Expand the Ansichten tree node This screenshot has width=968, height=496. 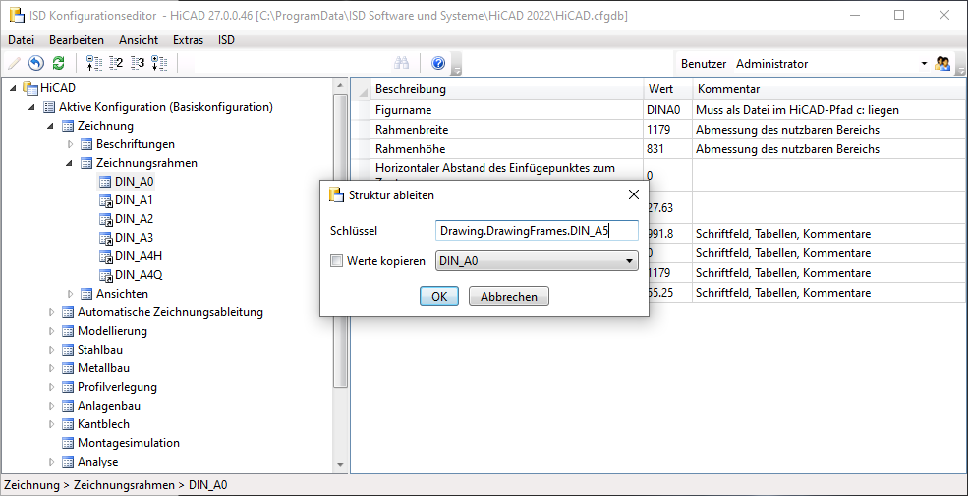pyautogui.click(x=70, y=294)
